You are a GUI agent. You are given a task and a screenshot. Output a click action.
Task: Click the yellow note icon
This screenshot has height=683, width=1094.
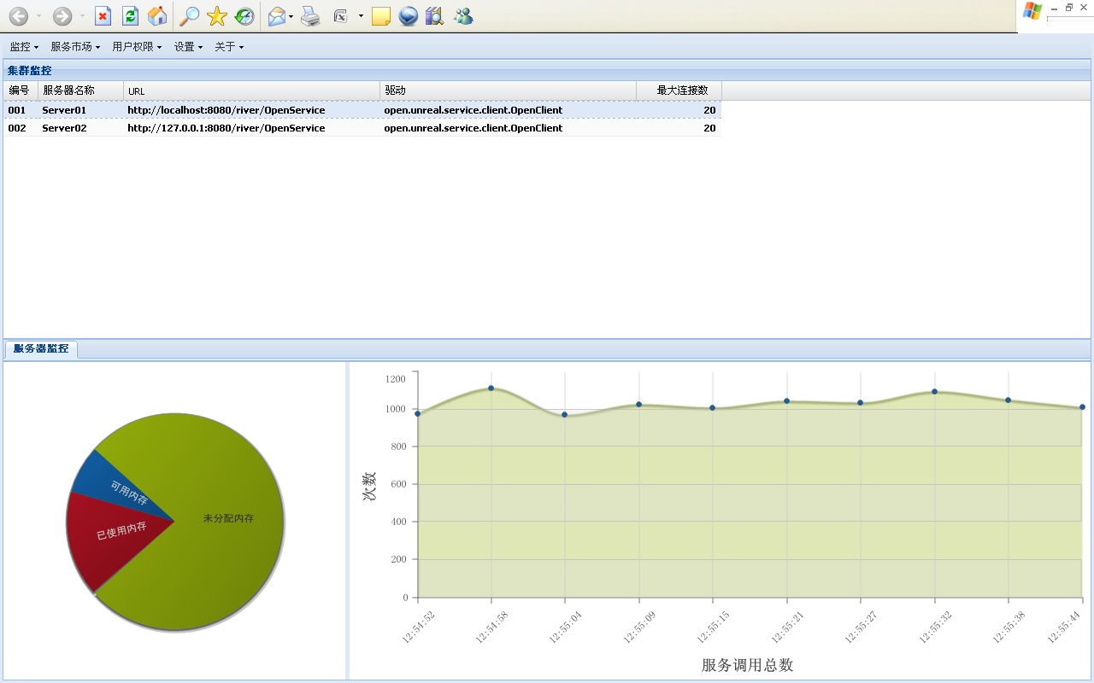coord(381,16)
